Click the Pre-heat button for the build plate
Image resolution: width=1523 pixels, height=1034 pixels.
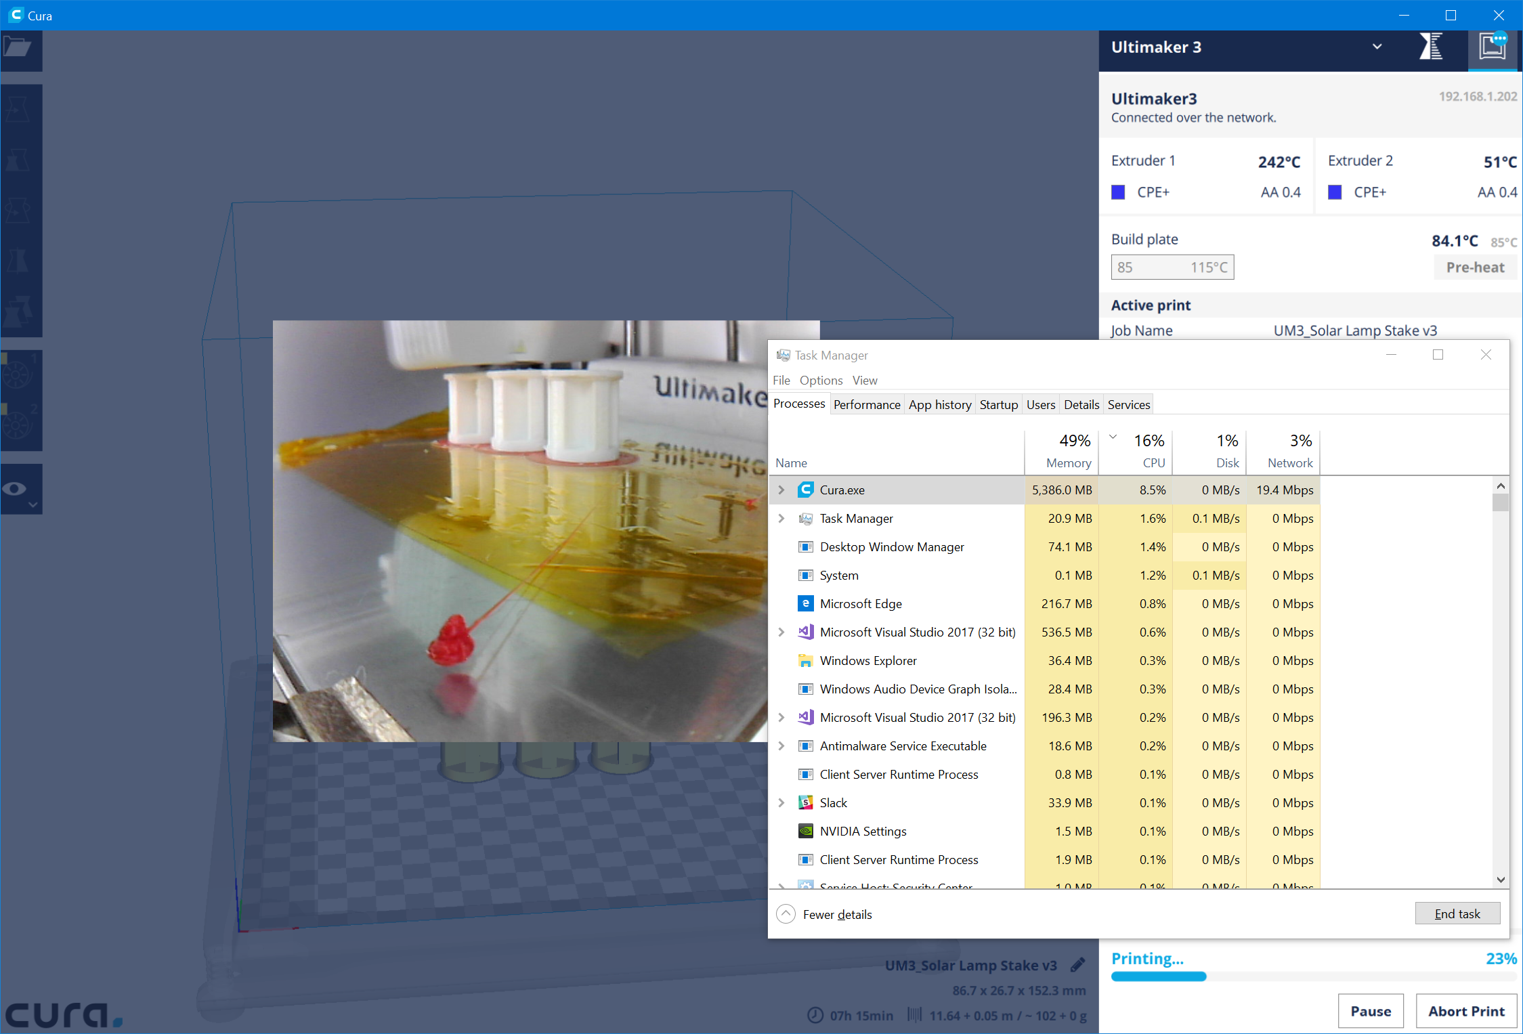click(x=1474, y=267)
